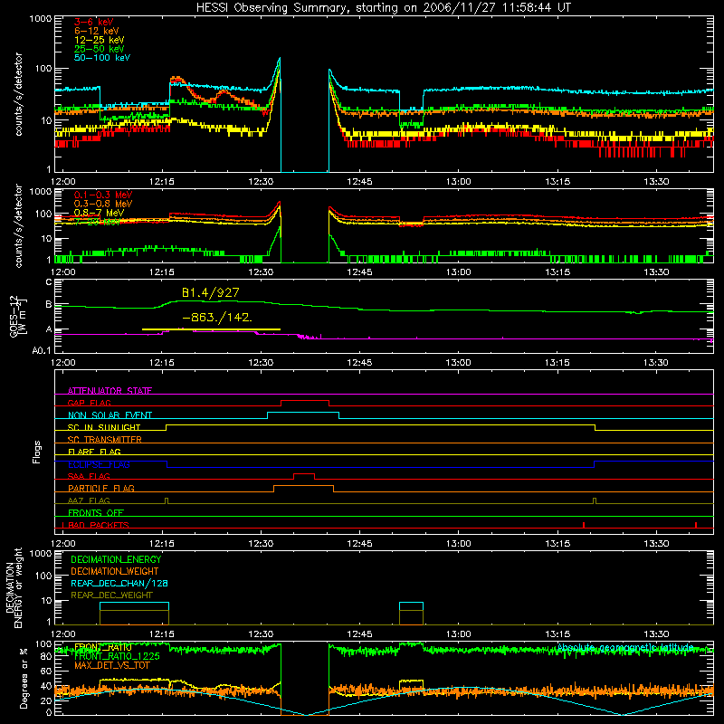Click counts/s/detector axis title of top panel
The width and height of the screenshot is (724, 724).
click(18, 94)
